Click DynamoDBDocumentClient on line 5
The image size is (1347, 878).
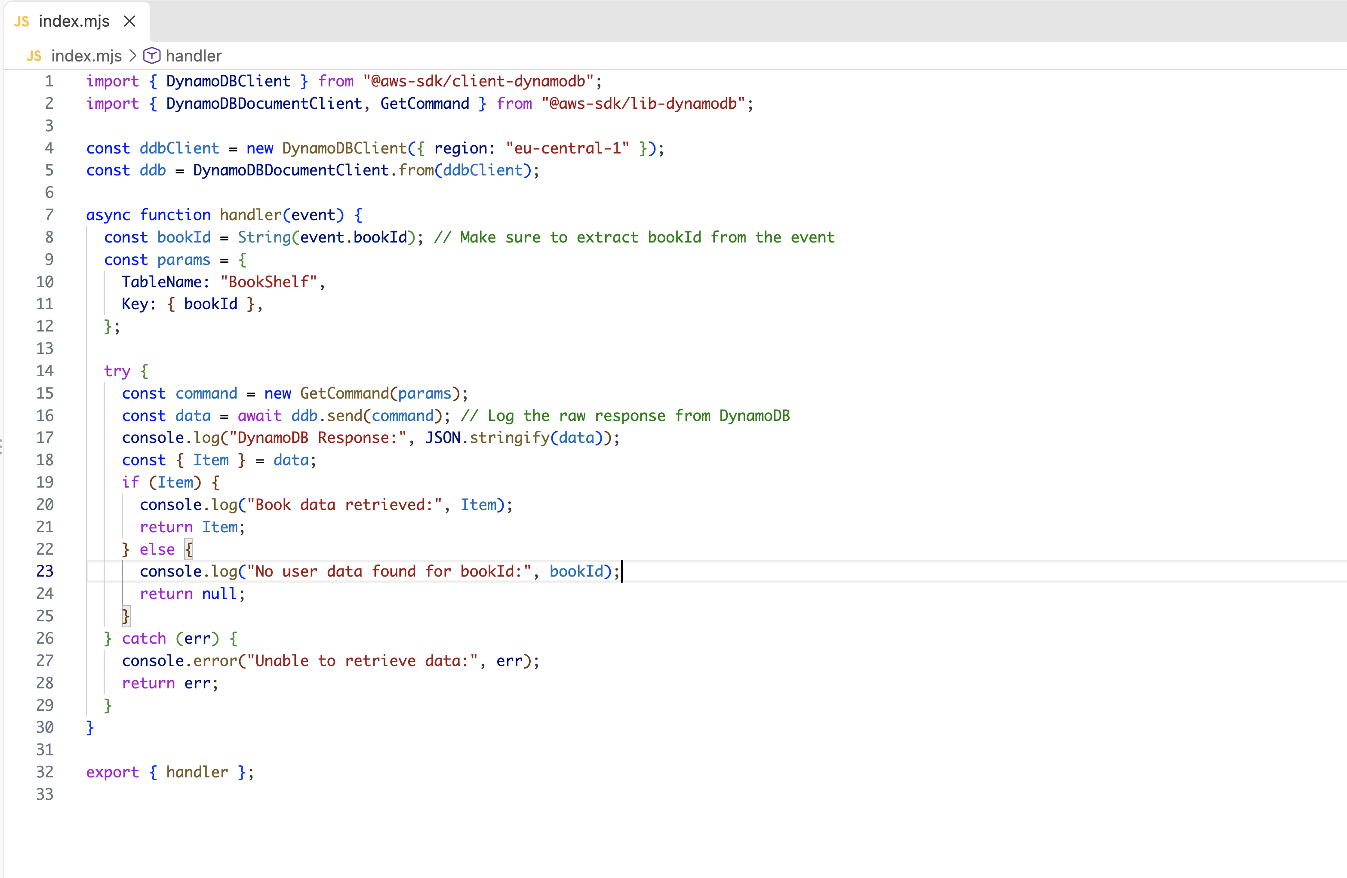[x=291, y=170]
